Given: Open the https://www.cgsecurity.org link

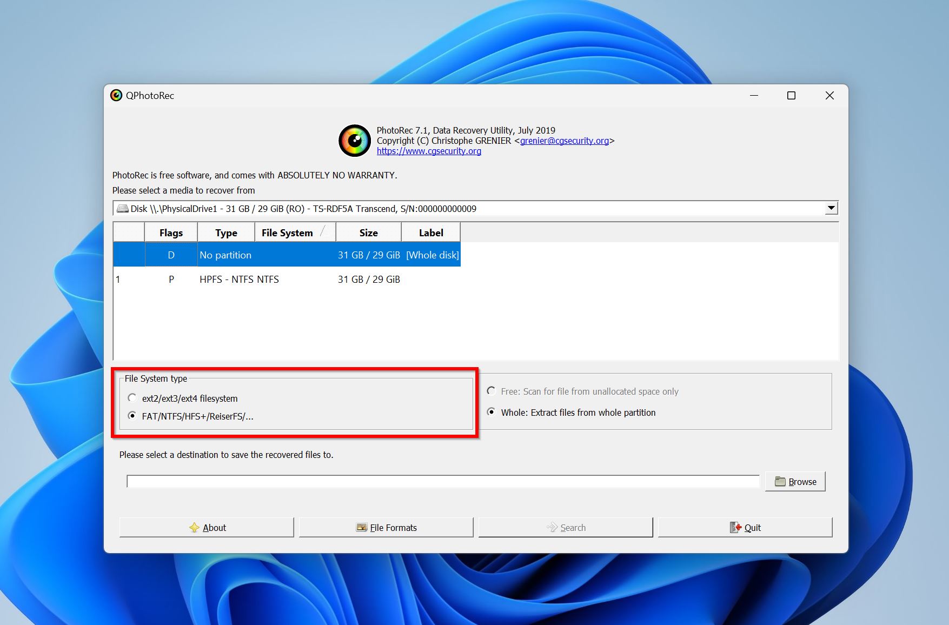Looking at the screenshot, I should click(429, 151).
